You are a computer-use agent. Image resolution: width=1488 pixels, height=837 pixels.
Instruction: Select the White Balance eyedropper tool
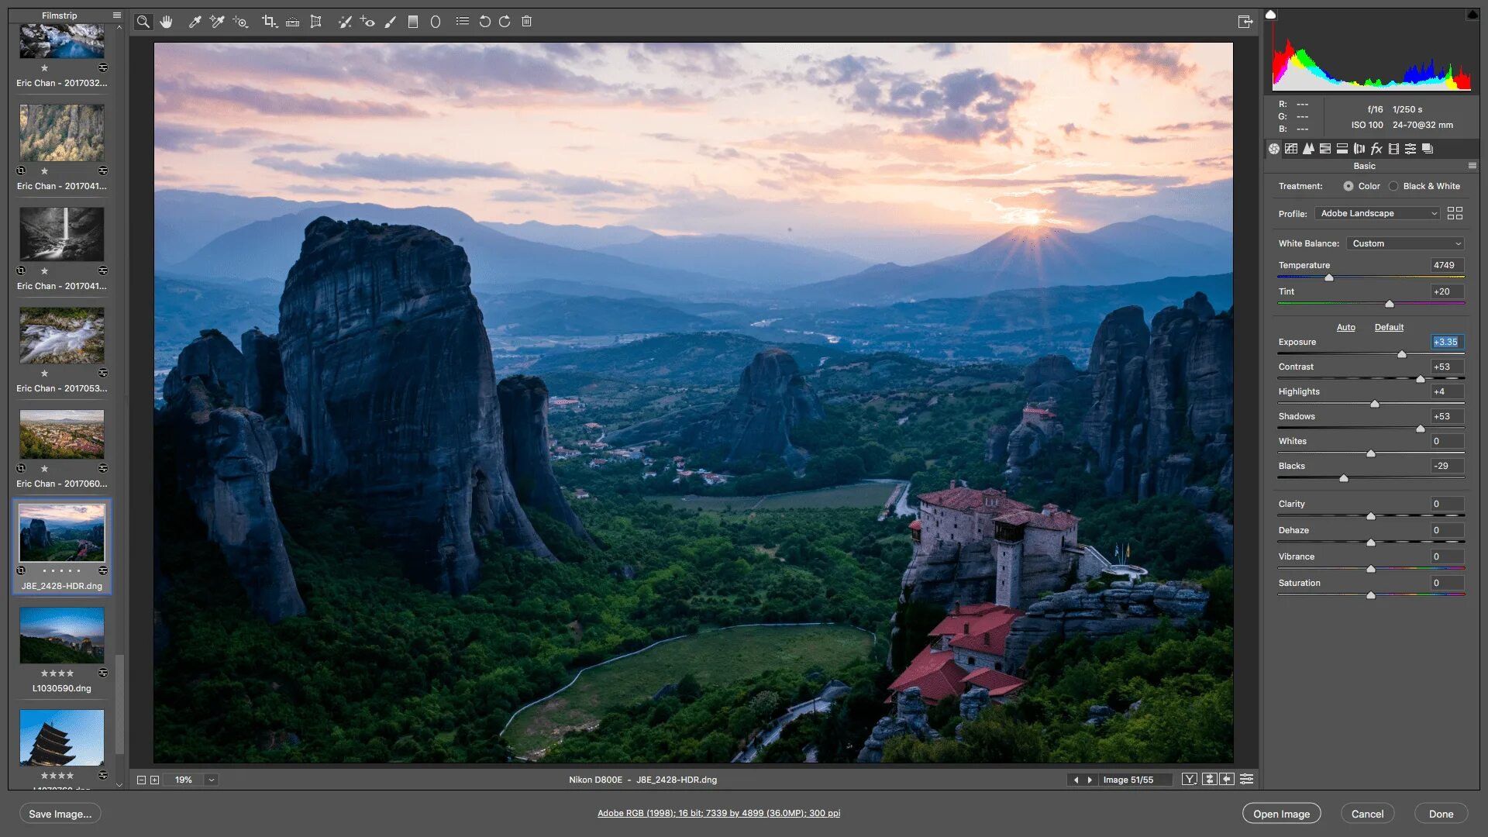pos(195,22)
